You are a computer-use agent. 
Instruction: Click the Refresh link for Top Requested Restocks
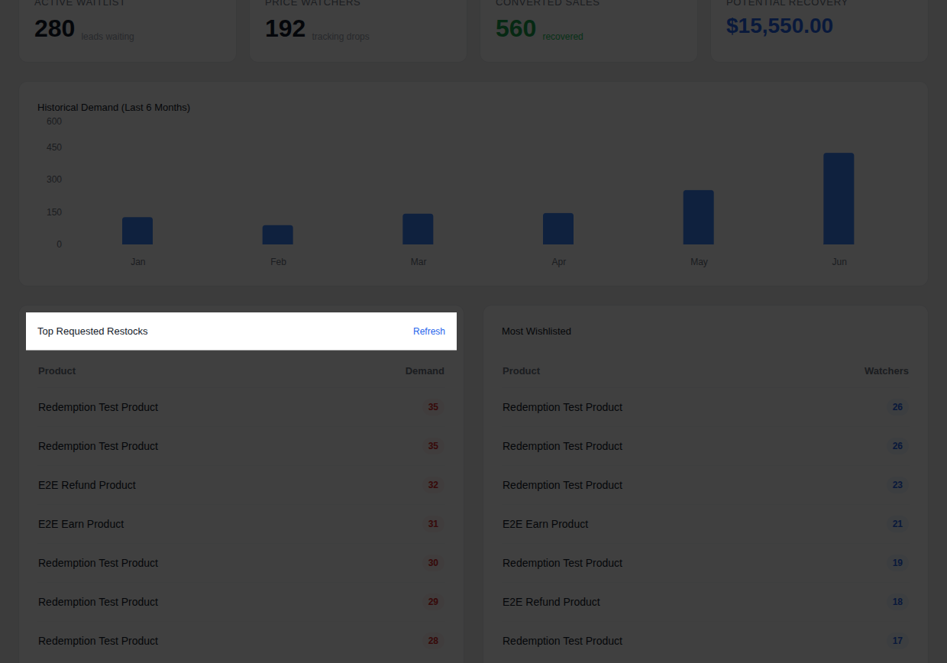pyautogui.click(x=429, y=331)
